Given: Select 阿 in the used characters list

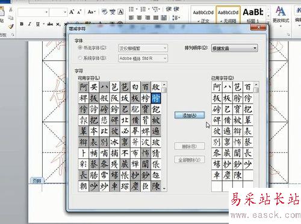Looking at the screenshot, I should pyautogui.click(x=217, y=87).
